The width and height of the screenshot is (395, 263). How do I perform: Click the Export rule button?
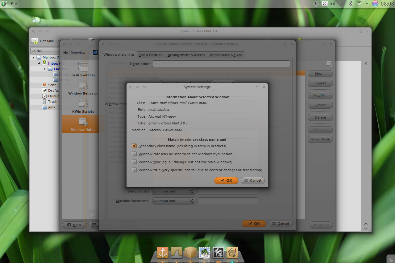[320, 105]
